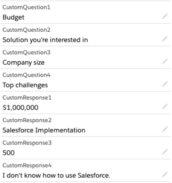Select the $1,000,000 response value
Image resolution: width=172 pixels, height=183 pixels.
pos(20,108)
